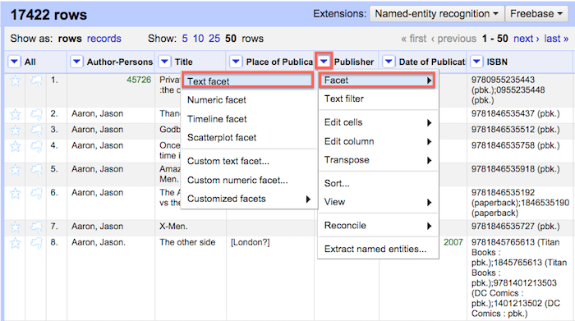Show 25 rows per page
The image size is (575, 321).
click(x=214, y=39)
